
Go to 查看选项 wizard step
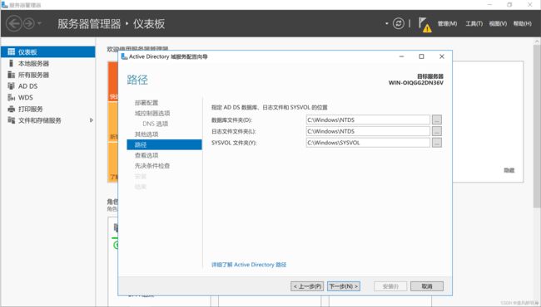point(146,155)
